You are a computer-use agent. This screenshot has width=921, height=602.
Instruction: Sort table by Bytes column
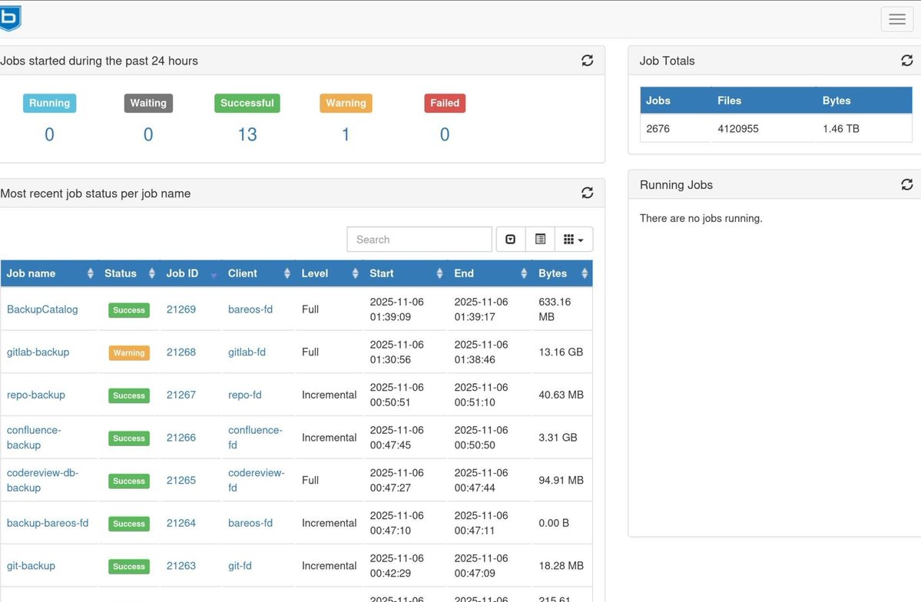(x=562, y=273)
